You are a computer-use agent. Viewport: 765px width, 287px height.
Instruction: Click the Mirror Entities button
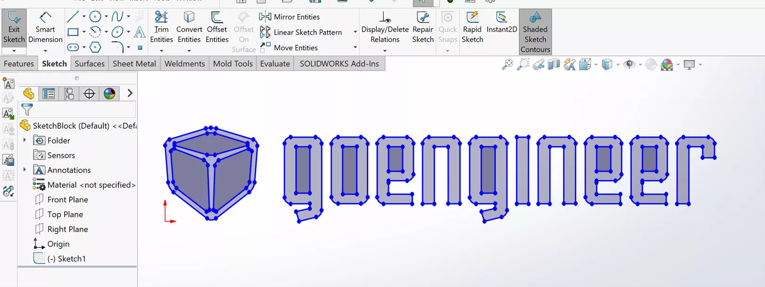(x=290, y=17)
